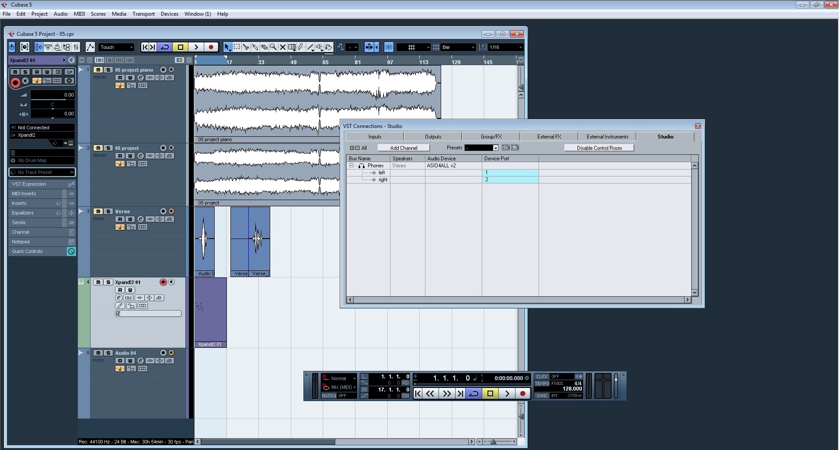839x450 pixels.
Task: Adjust the transport output level slider
Action: [x=616, y=386]
